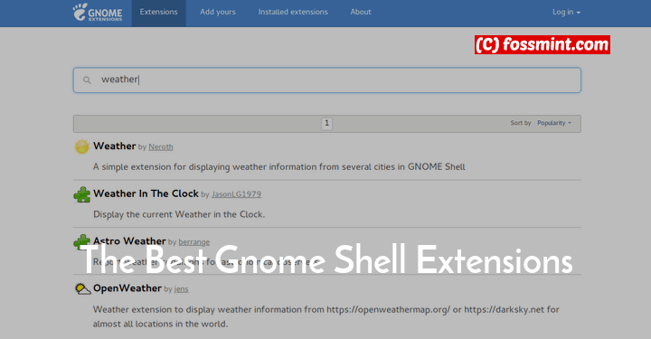This screenshot has width=651, height=339.
Task: Click puzzle icon for Weather In The Clock
Action: coord(81,194)
